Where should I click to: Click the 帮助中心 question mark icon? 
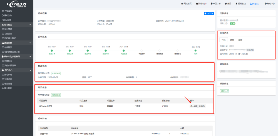pos(266,4)
